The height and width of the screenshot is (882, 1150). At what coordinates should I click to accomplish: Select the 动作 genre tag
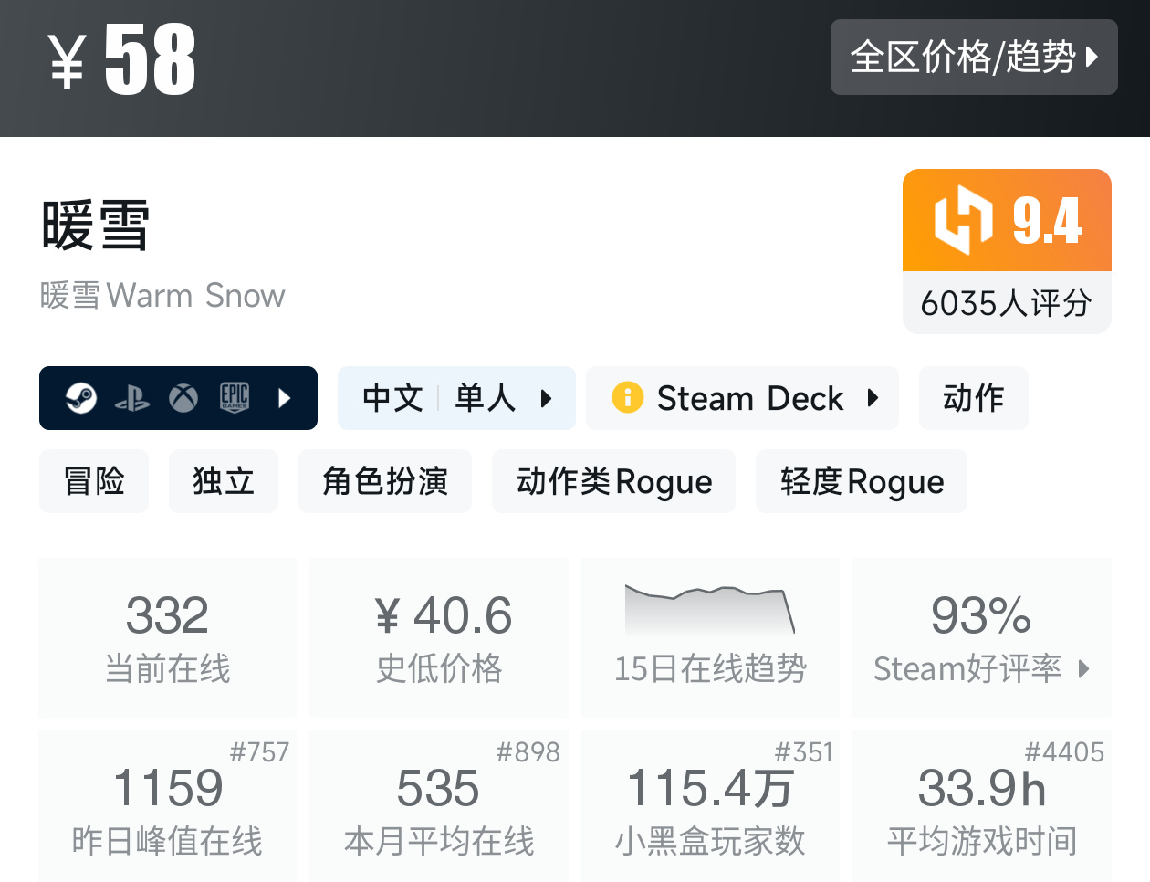coord(973,398)
